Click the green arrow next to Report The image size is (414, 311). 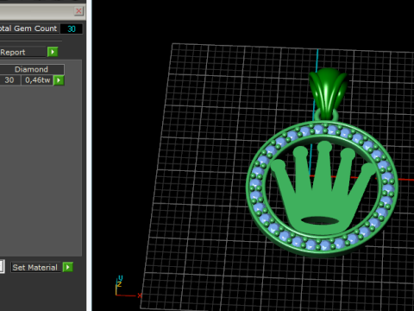pos(53,52)
